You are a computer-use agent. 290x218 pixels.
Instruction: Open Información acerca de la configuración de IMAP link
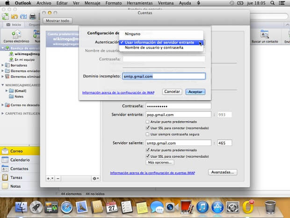click(x=118, y=93)
